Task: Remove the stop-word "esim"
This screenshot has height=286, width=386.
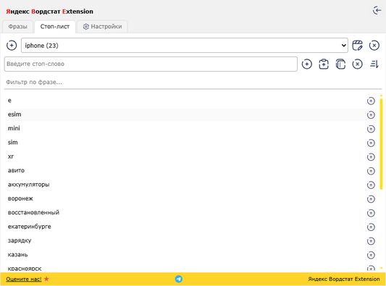Action: tap(371, 115)
